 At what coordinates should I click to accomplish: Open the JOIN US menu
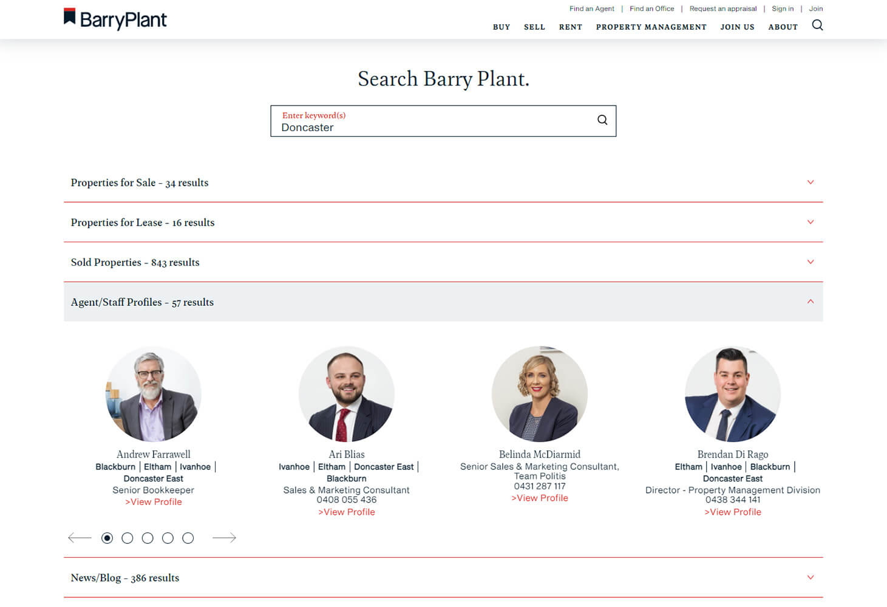point(738,27)
